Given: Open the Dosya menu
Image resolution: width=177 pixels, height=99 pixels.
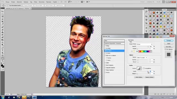Looking at the screenshot, I should pyautogui.click(x=7, y=2).
